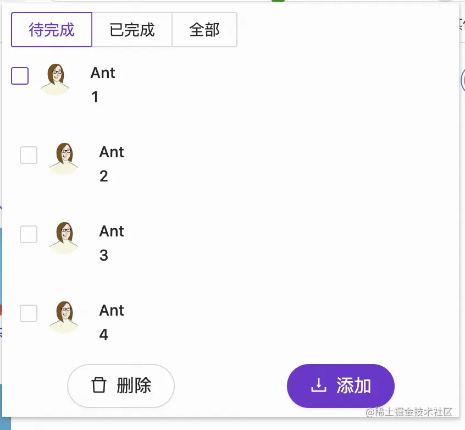465x430 pixels.
Task: Click the download icon on the 添加 button
Action: [319, 386]
